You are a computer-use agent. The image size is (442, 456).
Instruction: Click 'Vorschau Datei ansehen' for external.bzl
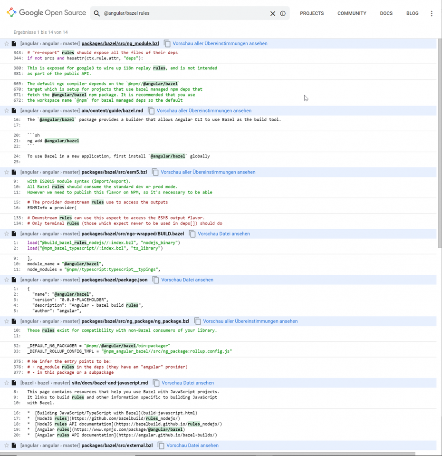[192, 446]
